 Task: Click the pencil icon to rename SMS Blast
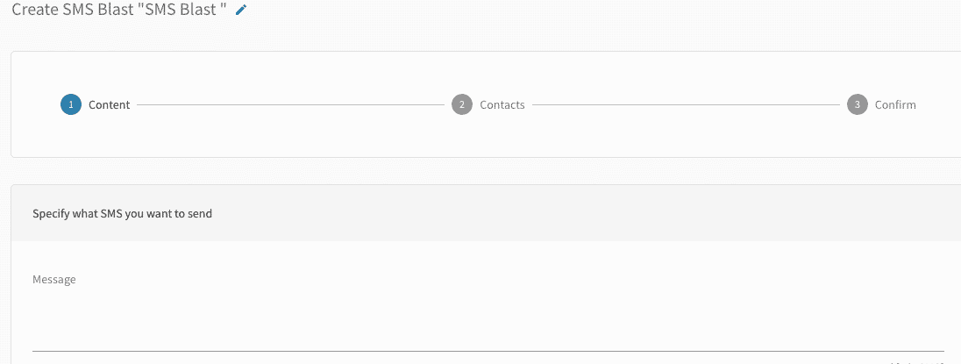[x=242, y=11]
